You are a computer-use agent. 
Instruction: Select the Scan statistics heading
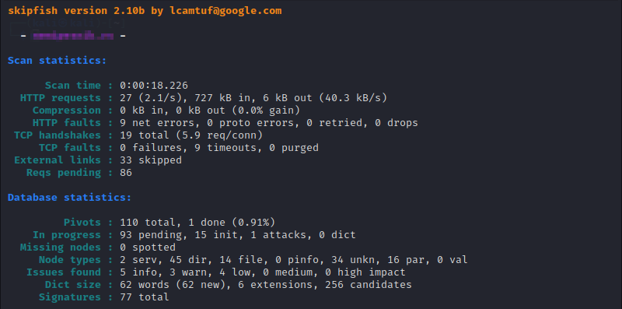click(57, 61)
